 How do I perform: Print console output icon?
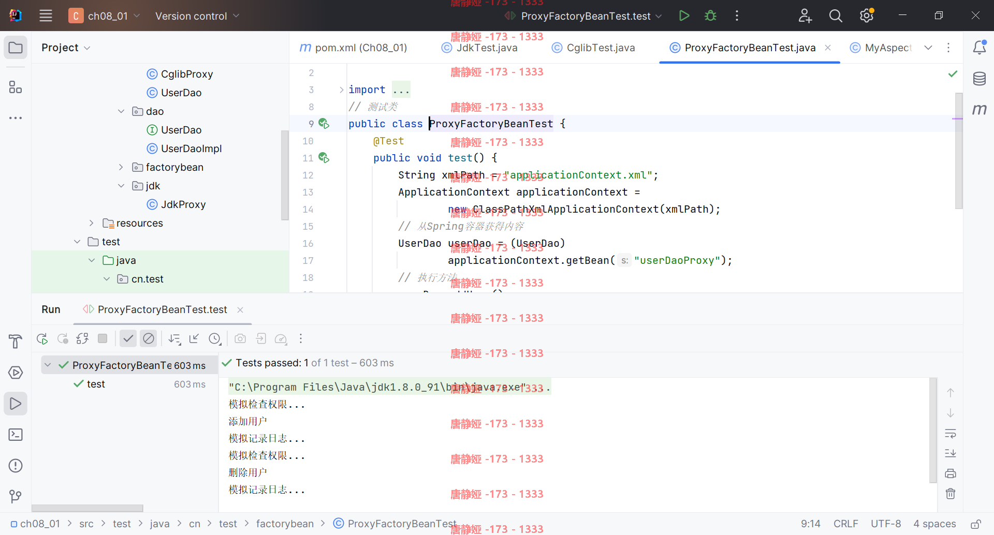pos(951,473)
